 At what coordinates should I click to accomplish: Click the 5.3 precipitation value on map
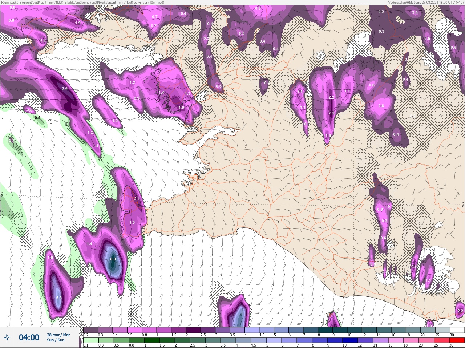59,298
